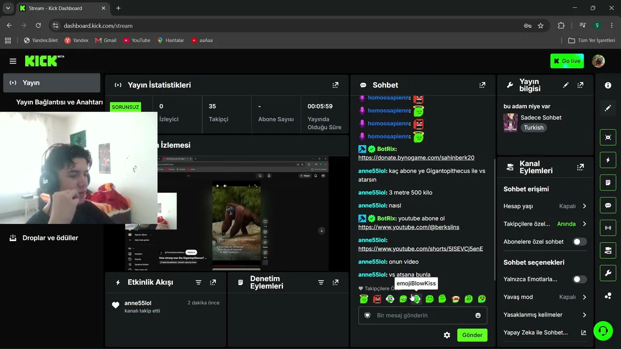Pop out the Etkinlik Akışı panel
621x349 pixels.
click(213, 282)
